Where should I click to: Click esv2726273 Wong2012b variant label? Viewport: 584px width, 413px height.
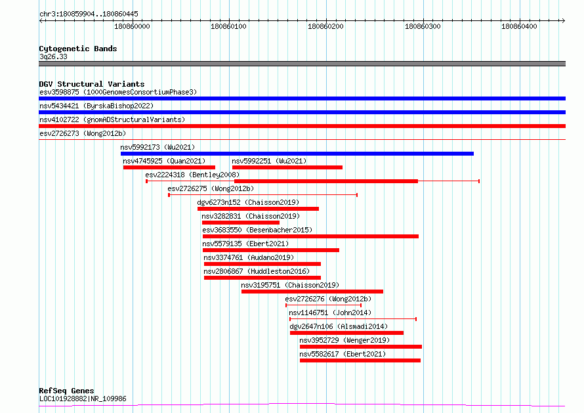point(83,133)
